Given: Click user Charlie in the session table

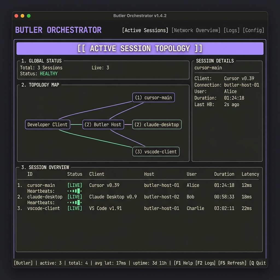Looking at the screenshot, I should pos(195,208).
